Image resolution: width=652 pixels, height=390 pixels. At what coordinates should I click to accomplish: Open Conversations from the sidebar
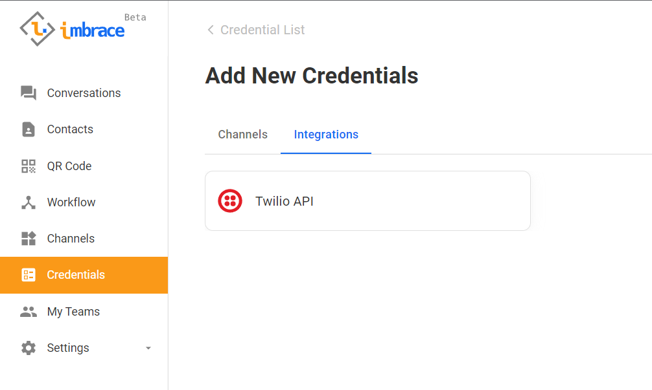[x=84, y=93]
